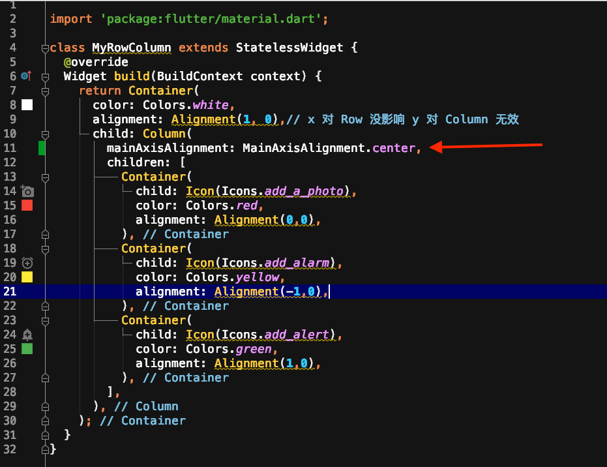
Task: Click the green change marker on line 11
Action: tap(42, 148)
